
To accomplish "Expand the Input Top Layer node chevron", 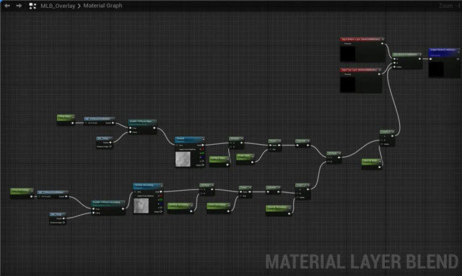I will tap(380, 70).
